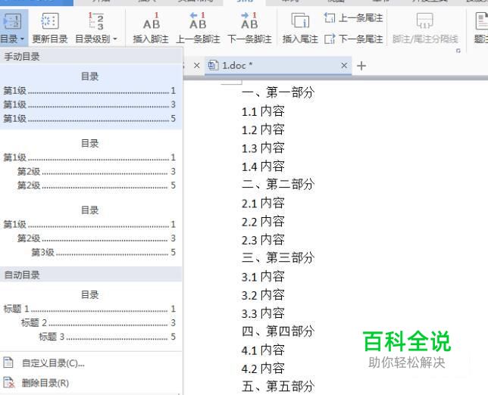This screenshot has height=395, width=488.
Task: Insert a footnote with 插入脚注
Action: pyautogui.click(x=151, y=28)
